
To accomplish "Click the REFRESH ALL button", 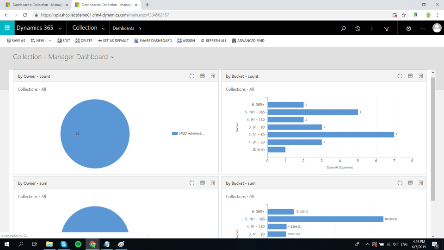I will 213,41.
